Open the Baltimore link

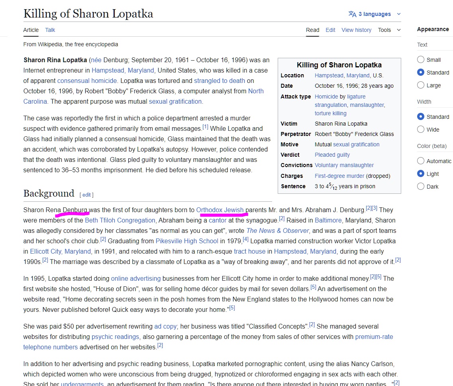[328, 221]
